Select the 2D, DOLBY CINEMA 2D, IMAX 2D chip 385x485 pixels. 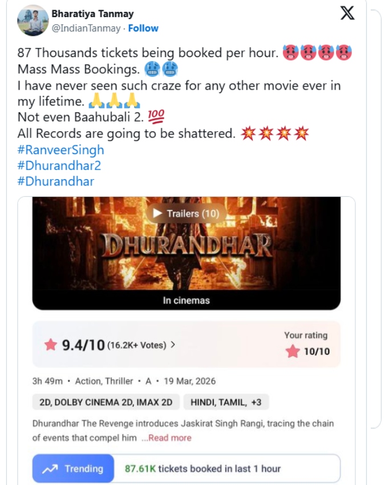click(106, 402)
